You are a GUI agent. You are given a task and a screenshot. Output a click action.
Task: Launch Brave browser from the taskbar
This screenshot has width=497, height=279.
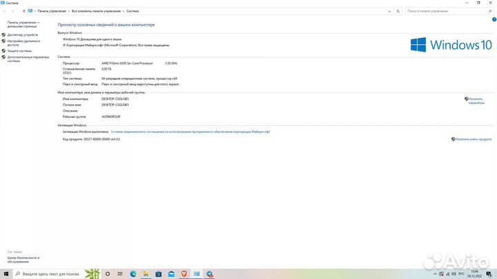point(184,274)
